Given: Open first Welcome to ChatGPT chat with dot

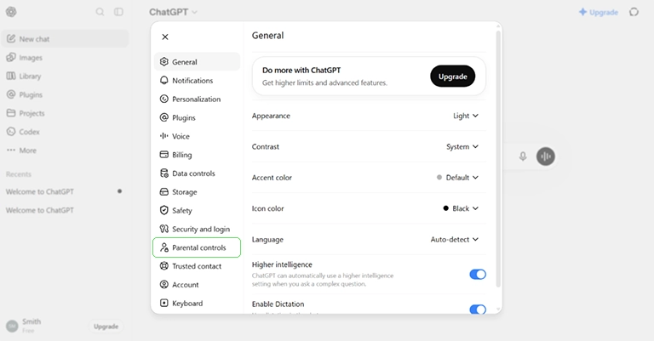Looking at the screenshot, I should (65, 191).
